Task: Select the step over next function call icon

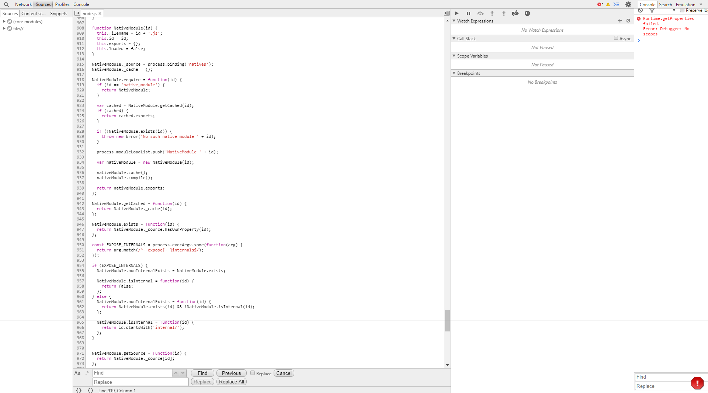Action: (480, 13)
